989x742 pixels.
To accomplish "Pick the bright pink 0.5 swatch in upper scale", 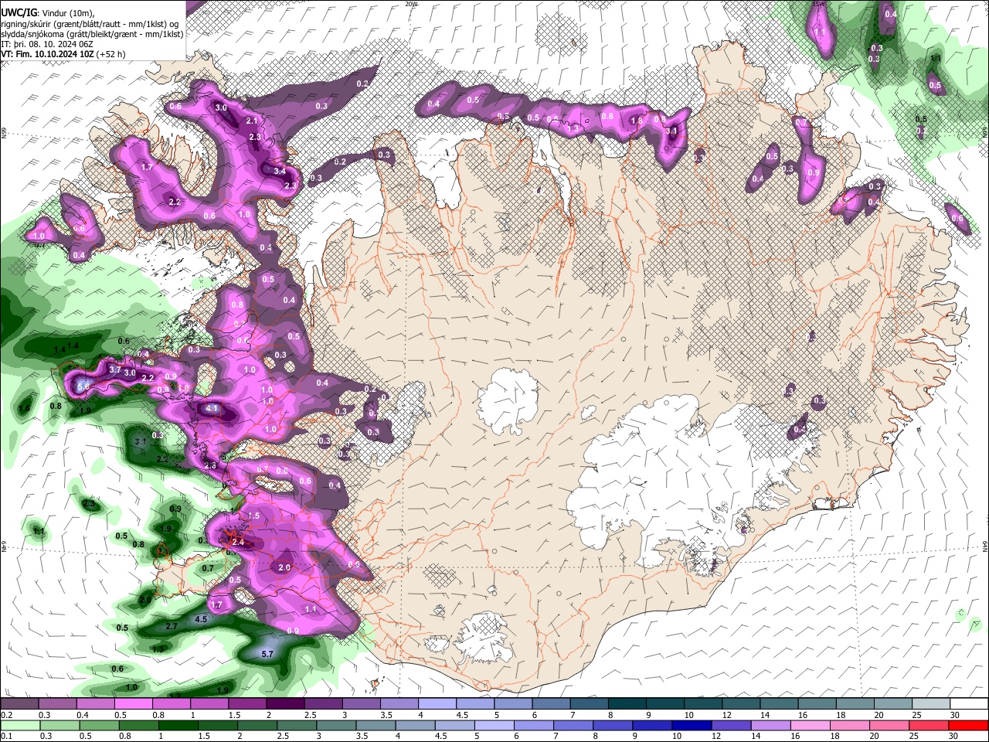I will (x=133, y=704).
